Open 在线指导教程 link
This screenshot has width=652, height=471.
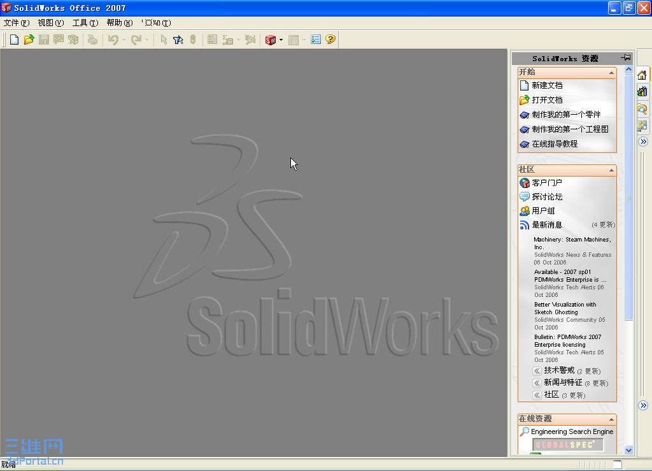coord(555,144)
